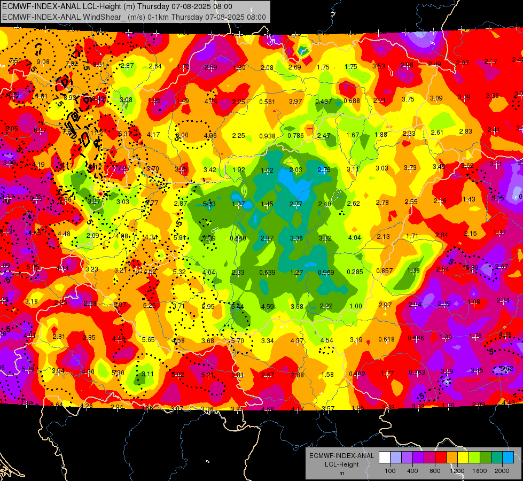Click the wind shear value 0.618
Image resolution: width=523 pixels, height=481 pixels.
tap(386, 339)
